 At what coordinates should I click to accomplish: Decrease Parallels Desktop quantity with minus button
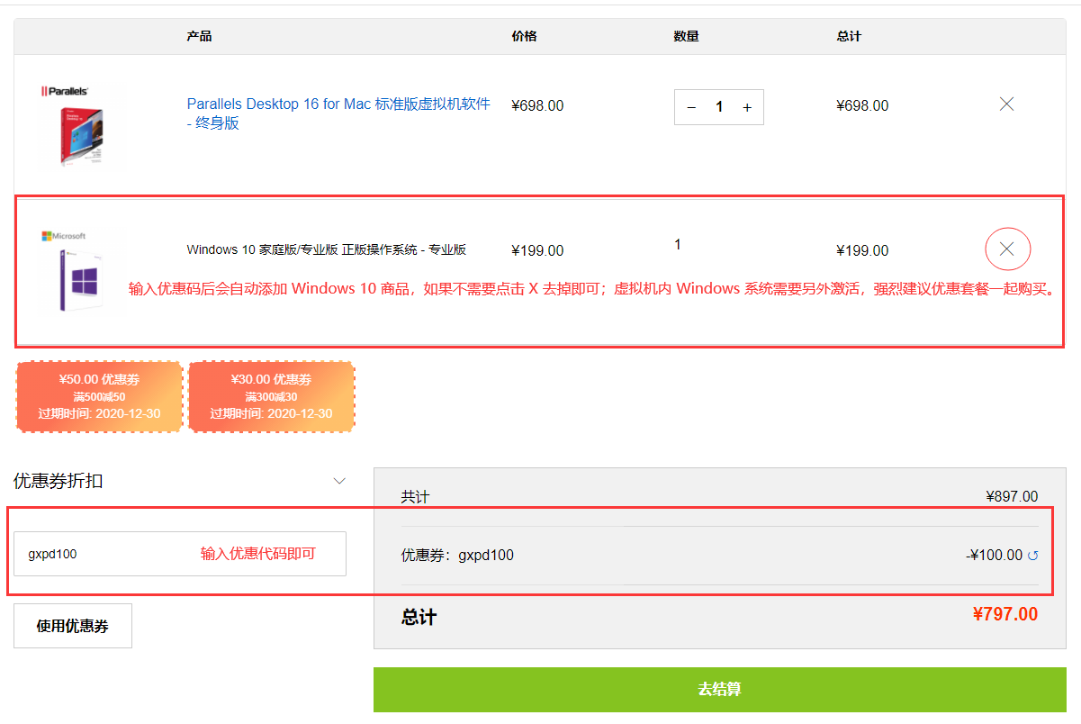[691, 107]
